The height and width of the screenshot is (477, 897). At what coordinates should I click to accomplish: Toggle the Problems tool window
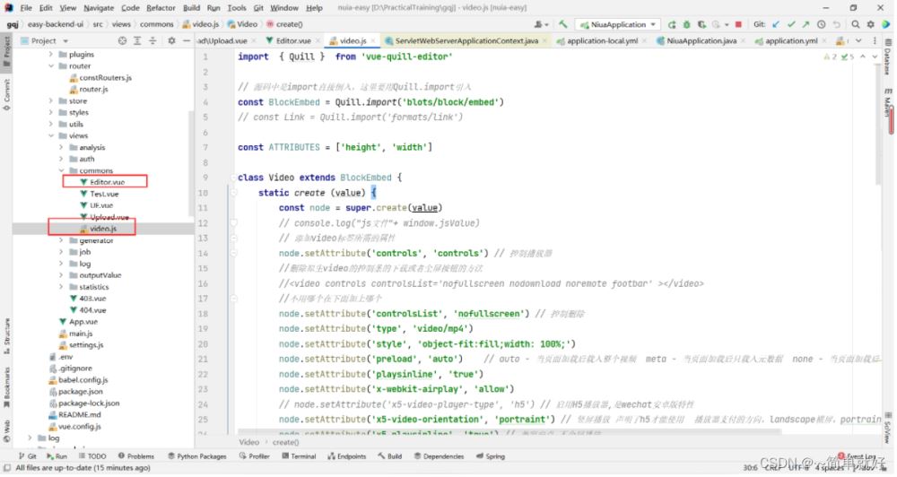(135, 456)
